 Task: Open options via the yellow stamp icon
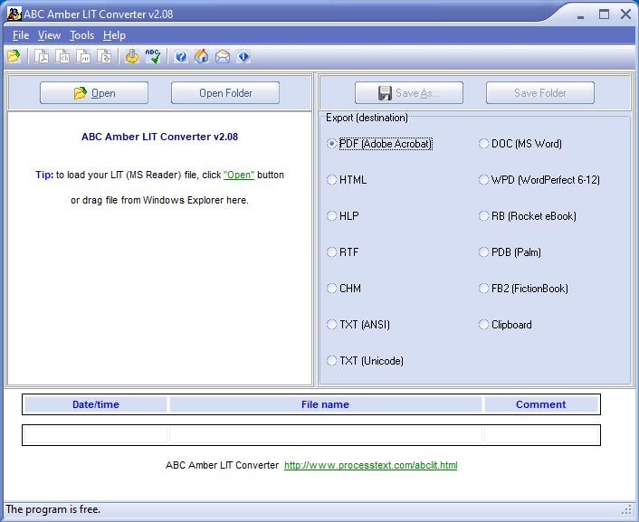[131, 56]
